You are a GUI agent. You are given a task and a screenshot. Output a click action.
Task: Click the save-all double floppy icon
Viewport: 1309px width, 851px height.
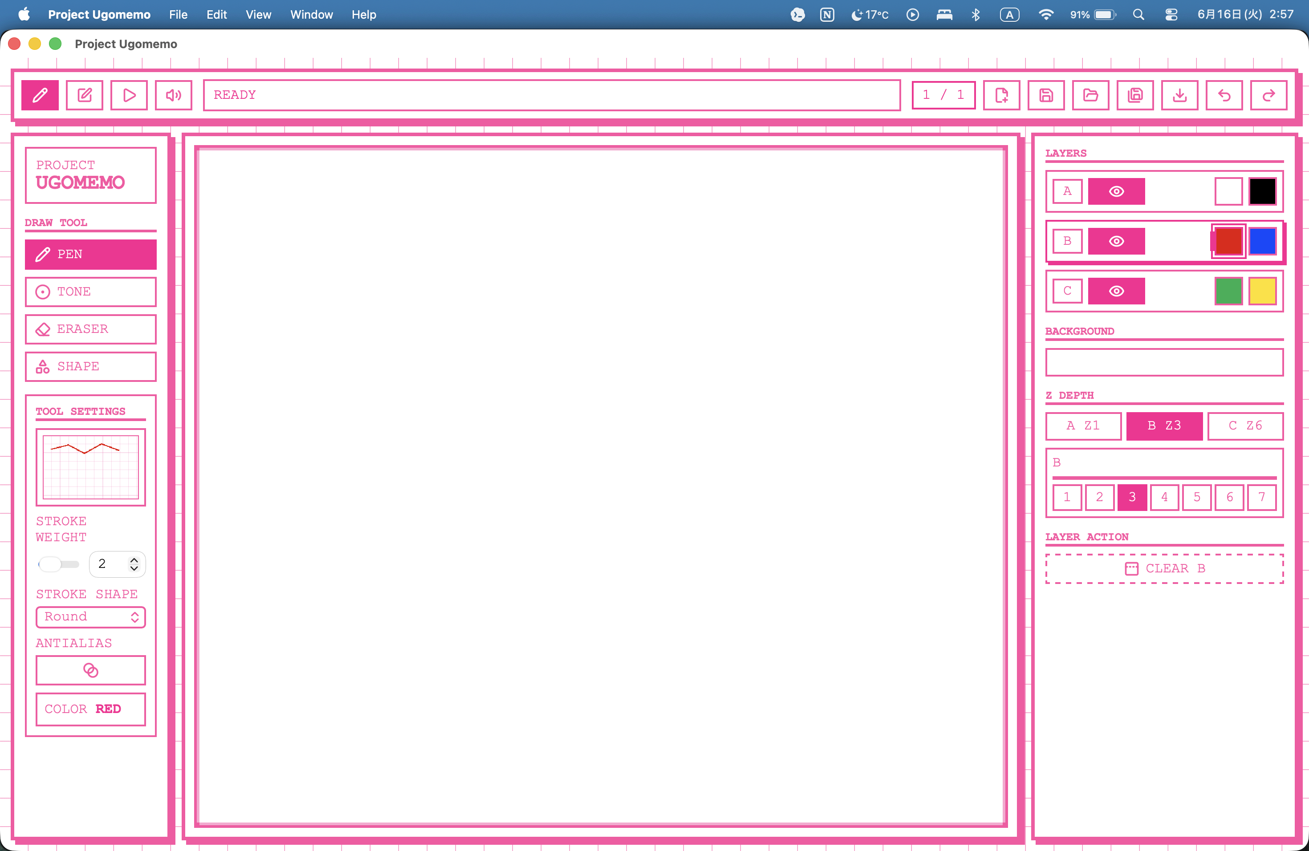pyautogui.click(x=1135, y=95)
